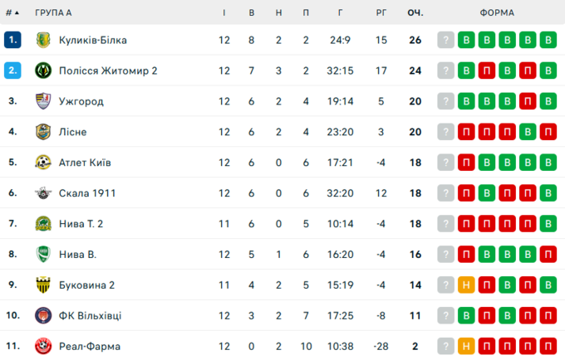The image size is (565, 360).
Task: Click the ФК Вільхівці team logo
Action: (x=43, y=316)
